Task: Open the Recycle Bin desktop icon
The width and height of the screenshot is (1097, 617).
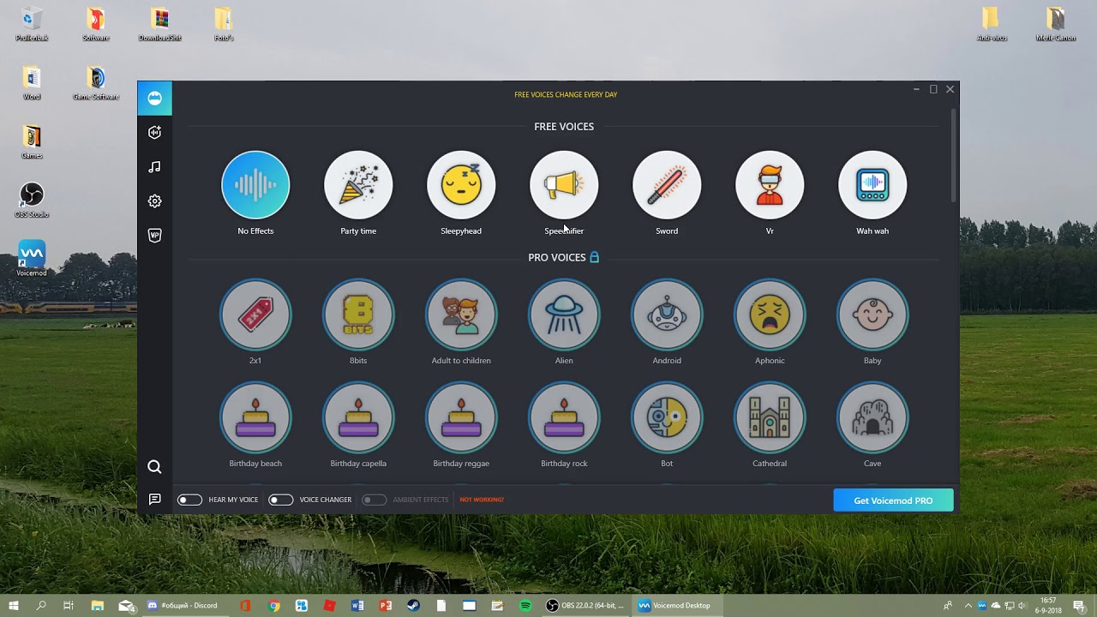Action: (x=32, y=24)
